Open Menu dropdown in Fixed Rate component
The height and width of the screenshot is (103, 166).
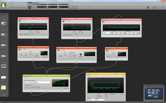[x=112, y=50]
